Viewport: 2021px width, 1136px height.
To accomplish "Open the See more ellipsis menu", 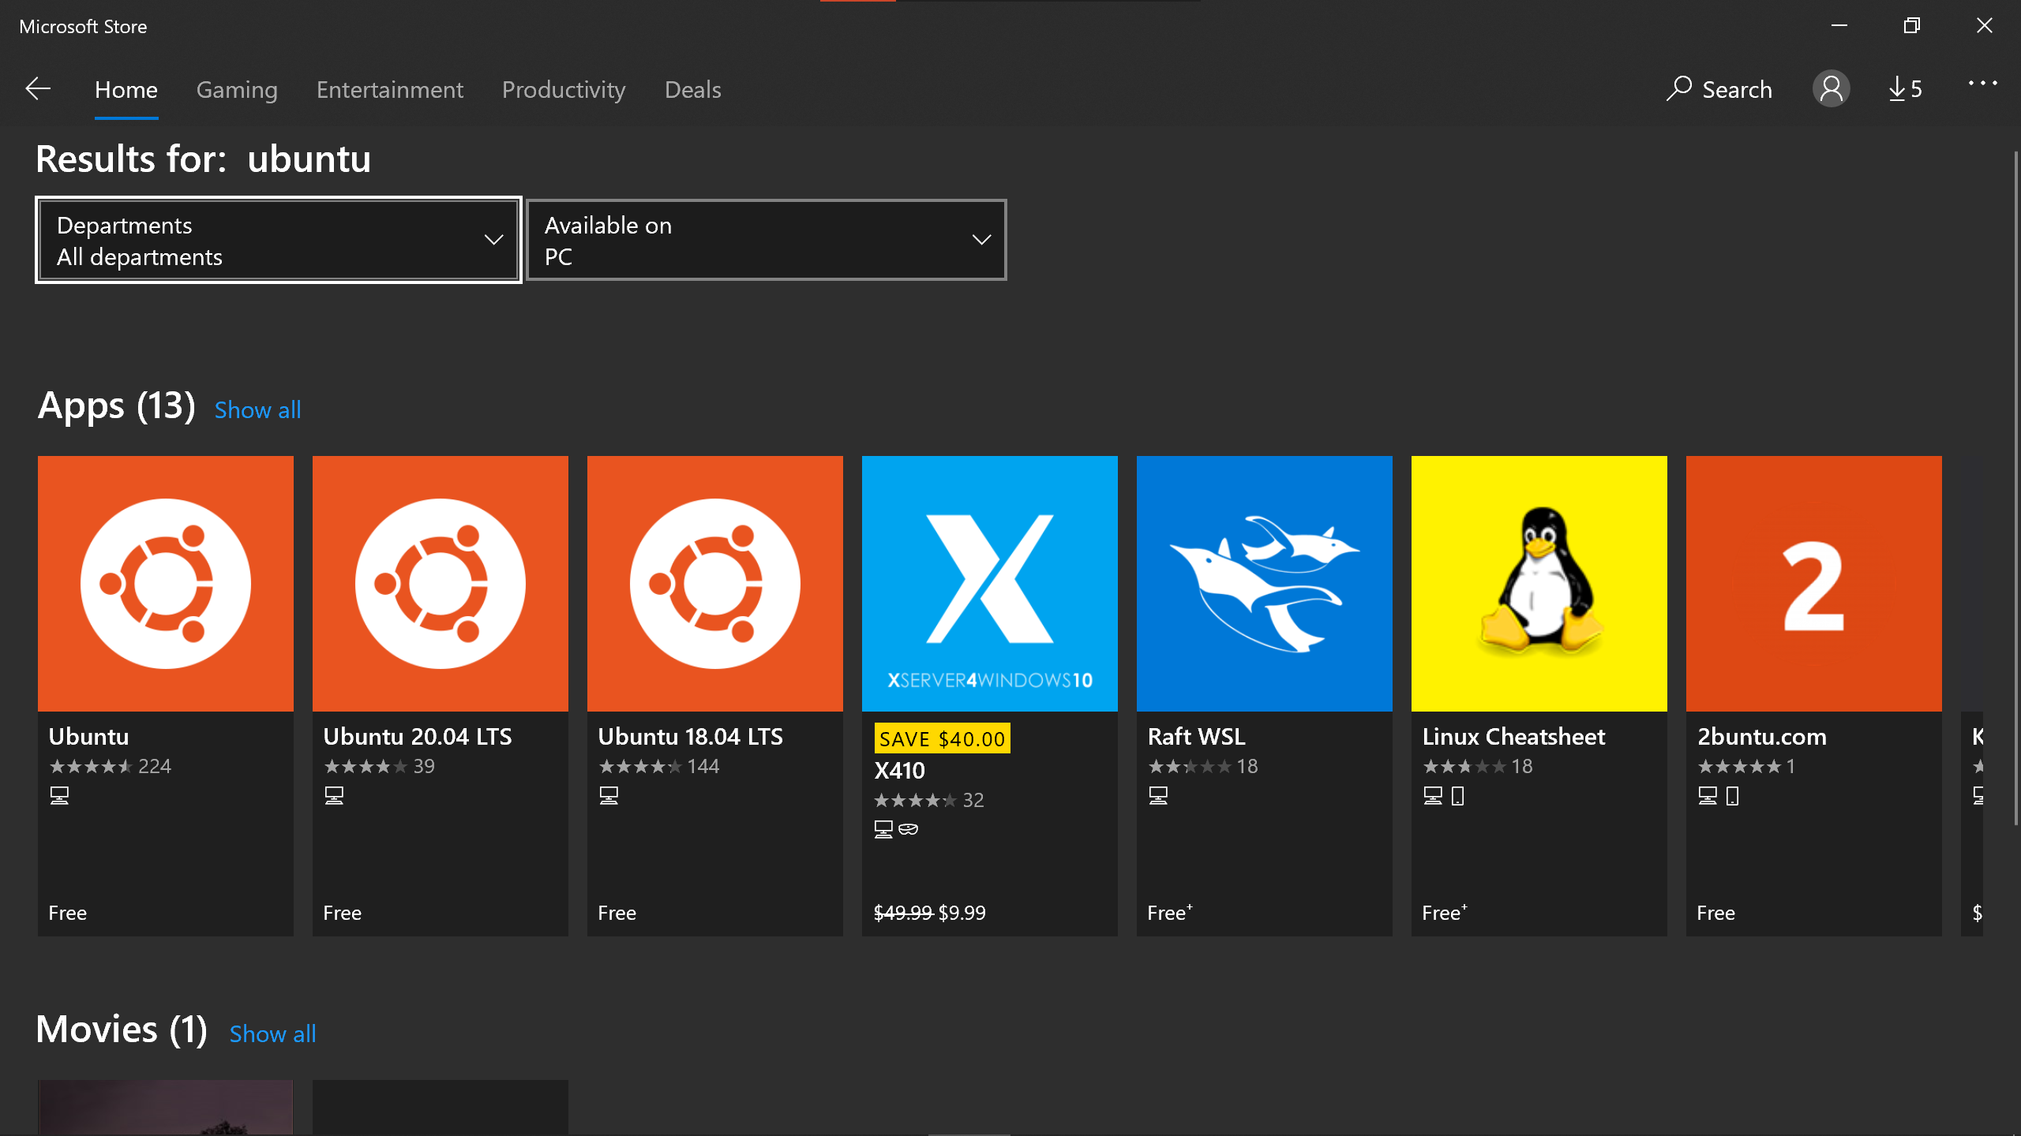I will pyautogui.click(x=1982, y=83).
